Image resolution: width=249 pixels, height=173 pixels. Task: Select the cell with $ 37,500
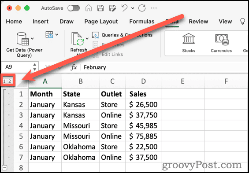click(143, 157)
